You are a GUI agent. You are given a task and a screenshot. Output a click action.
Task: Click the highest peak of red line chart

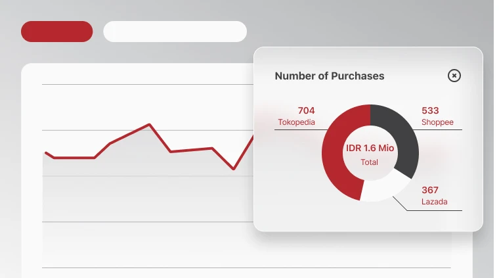(150, 124)
